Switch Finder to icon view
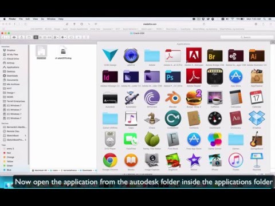 click(36, 37)
